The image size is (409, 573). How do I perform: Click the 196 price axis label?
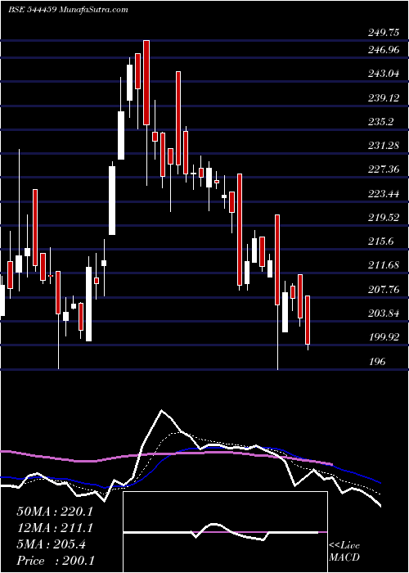pyautogui.click(x=377, y=362)
